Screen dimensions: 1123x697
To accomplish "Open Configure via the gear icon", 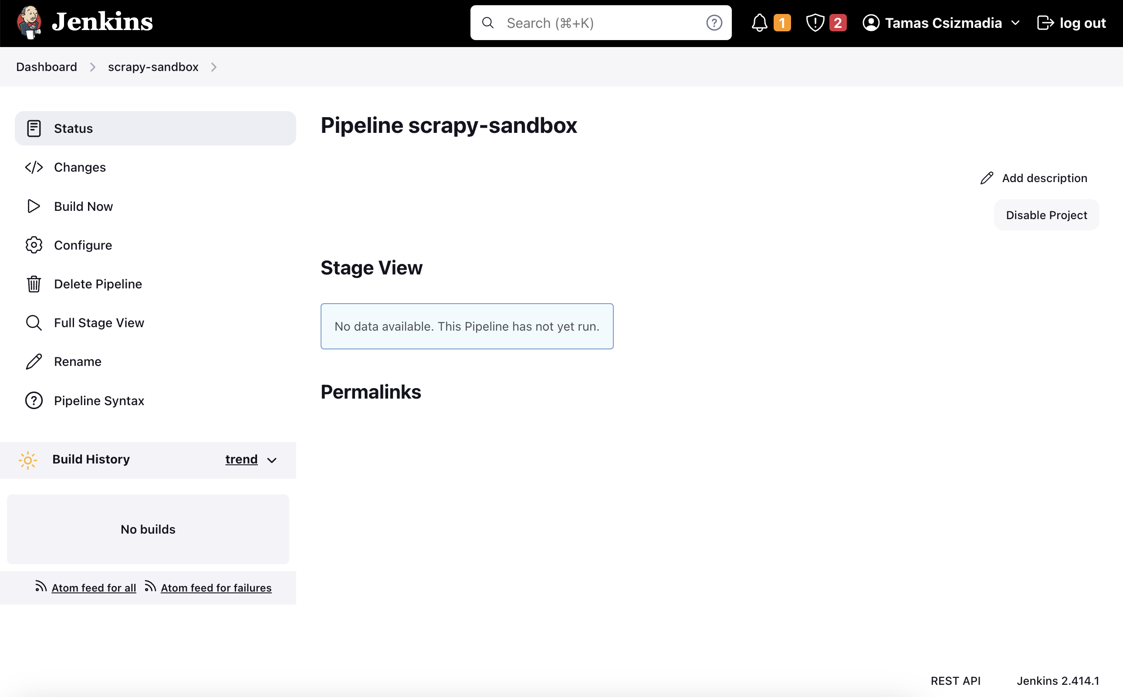I will [x=33, y=245].
